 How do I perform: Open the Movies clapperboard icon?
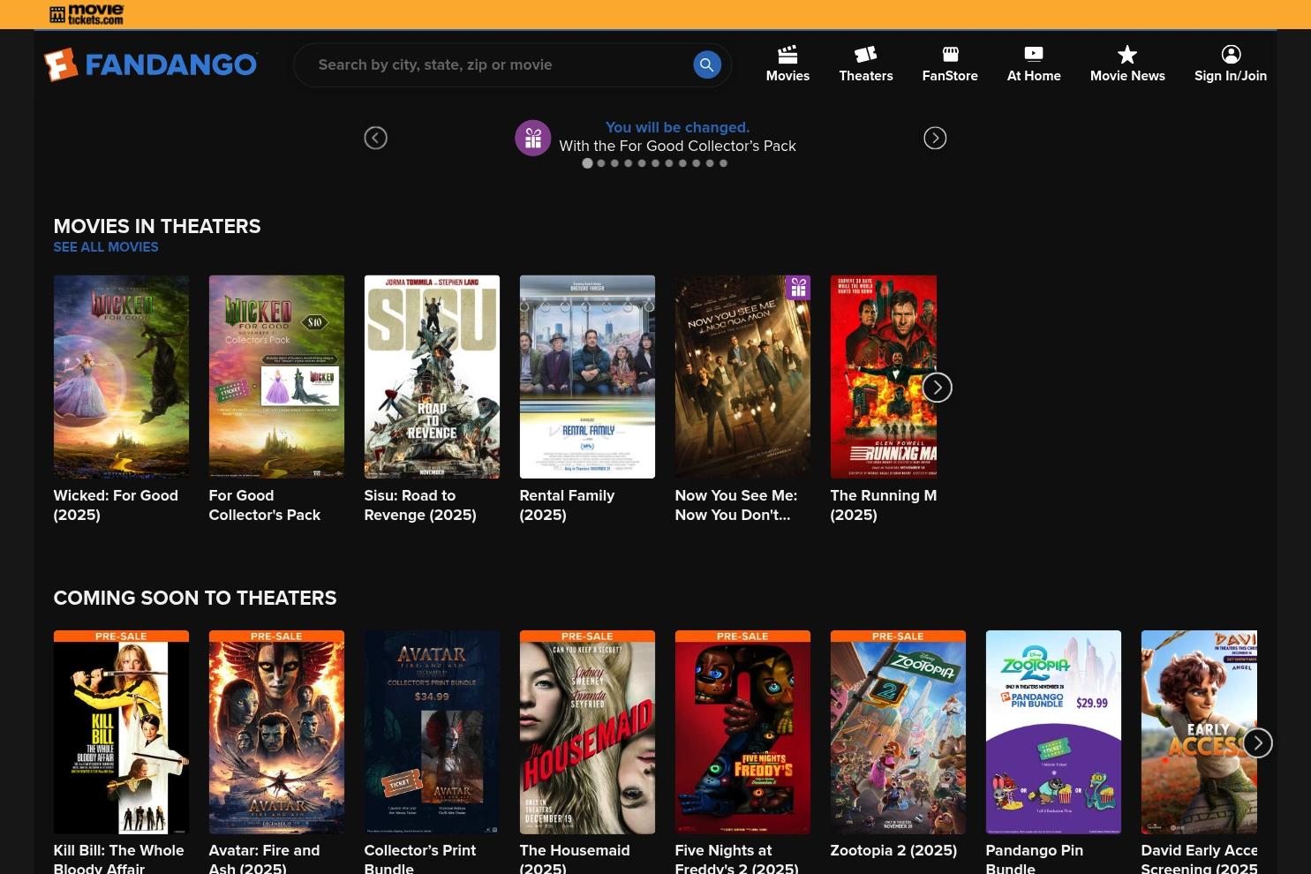coord(787,55)
